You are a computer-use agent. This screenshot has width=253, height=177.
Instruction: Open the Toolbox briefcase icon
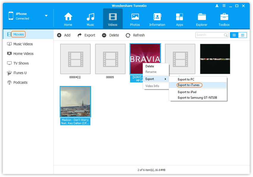[224, 17]
